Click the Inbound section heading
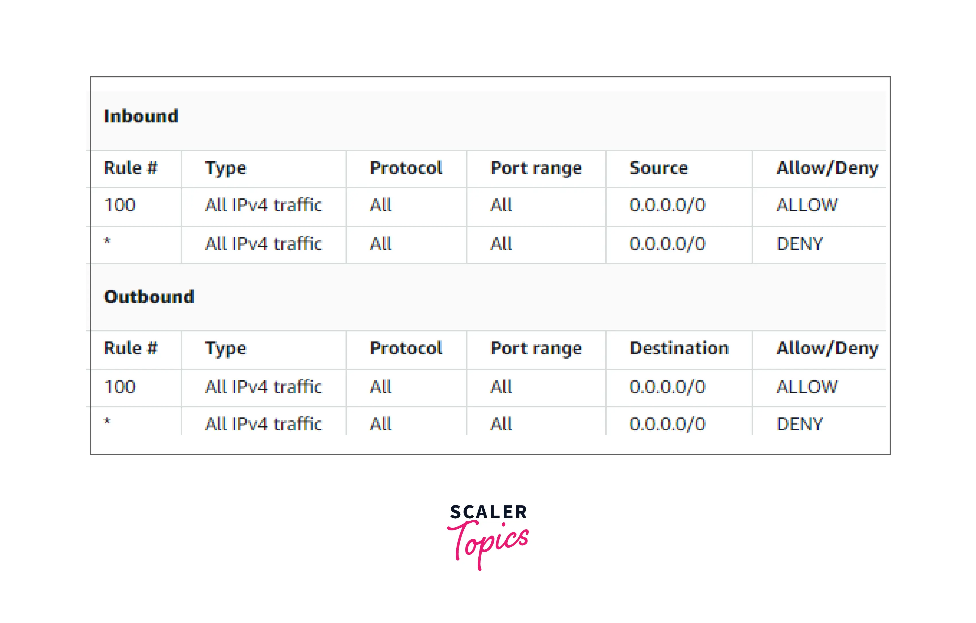 click(141, 116)
